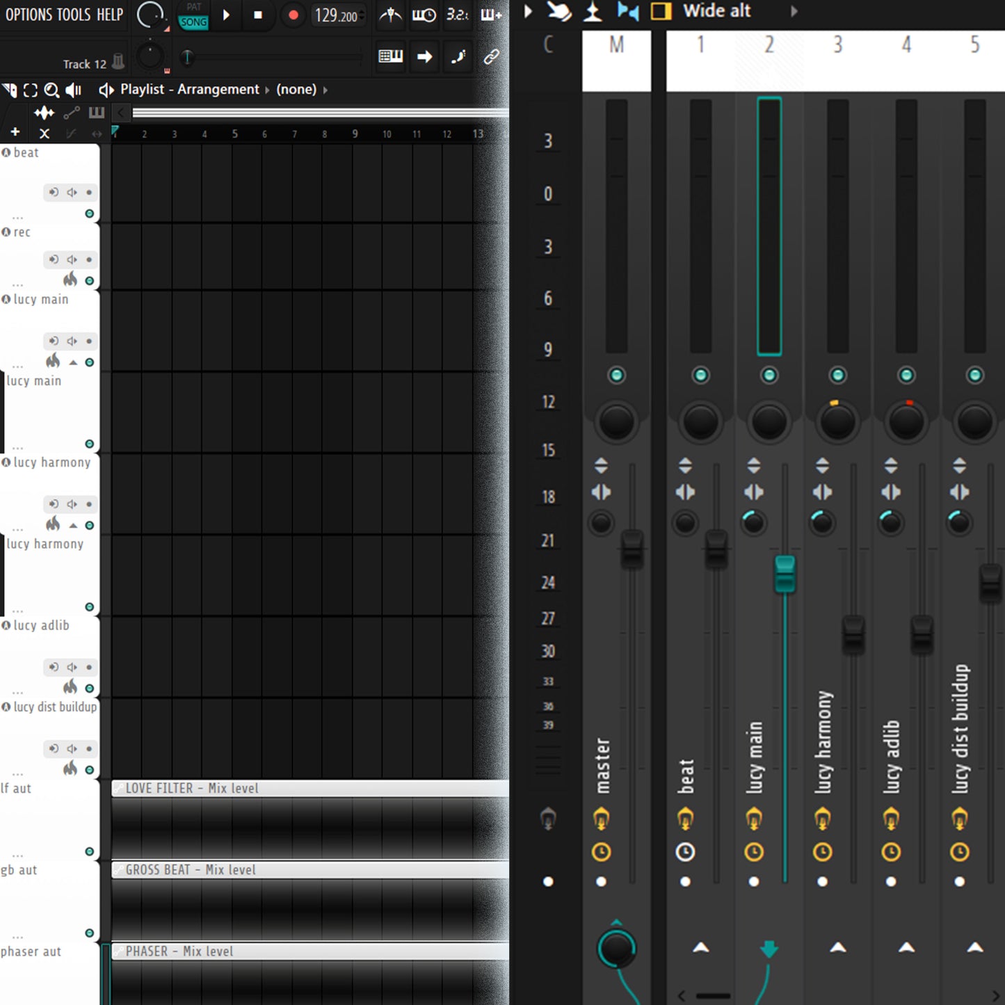Viewport: 1005px width, 1005px height.
Task: Mute the beat playlist track
Action: click(x=90, y=214)
